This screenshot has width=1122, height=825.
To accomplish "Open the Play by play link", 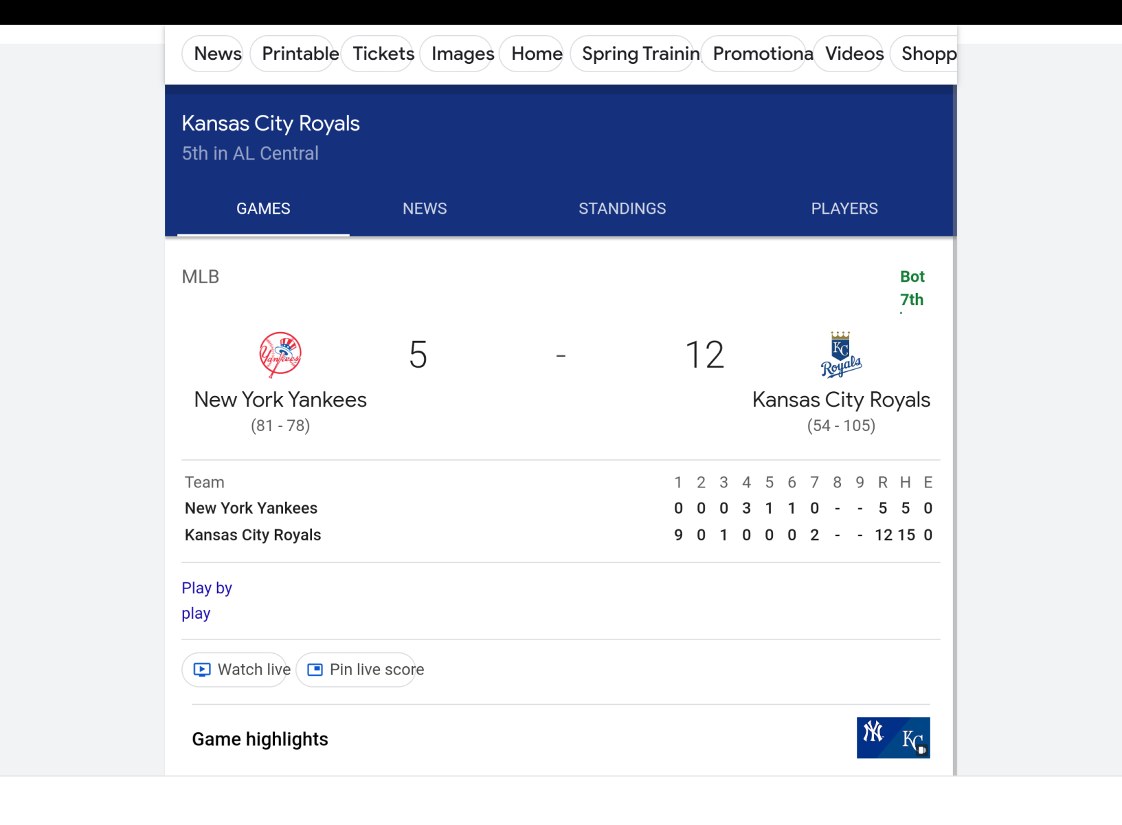I will coord(206,600).
